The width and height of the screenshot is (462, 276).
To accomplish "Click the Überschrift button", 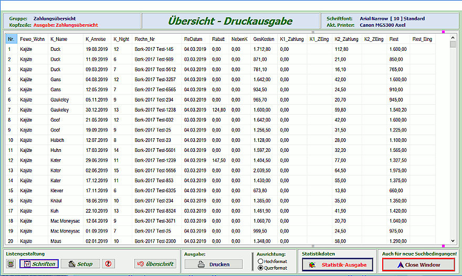I will (x=155, y=264).
